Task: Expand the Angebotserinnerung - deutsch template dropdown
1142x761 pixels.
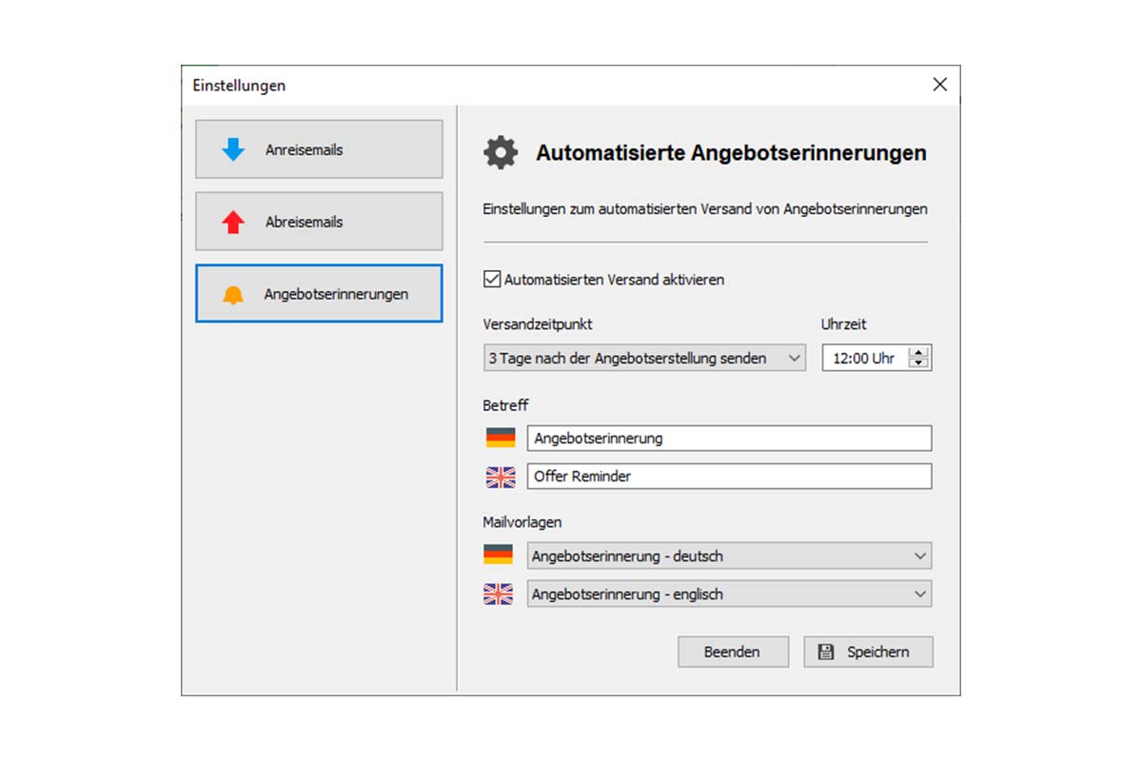Action: coord(729,556)
